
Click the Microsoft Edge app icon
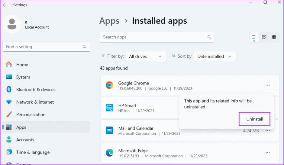point(109,153)
